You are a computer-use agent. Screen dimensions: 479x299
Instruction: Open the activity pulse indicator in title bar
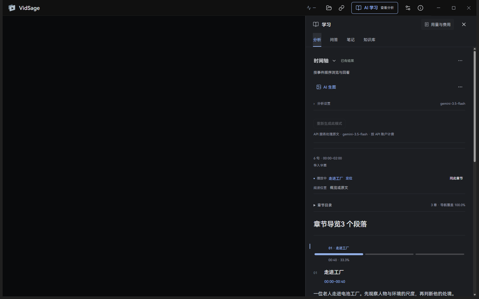pos(311,8)
